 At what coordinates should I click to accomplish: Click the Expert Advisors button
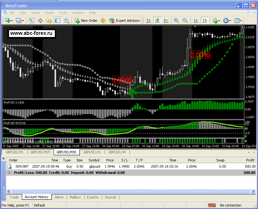124,21
